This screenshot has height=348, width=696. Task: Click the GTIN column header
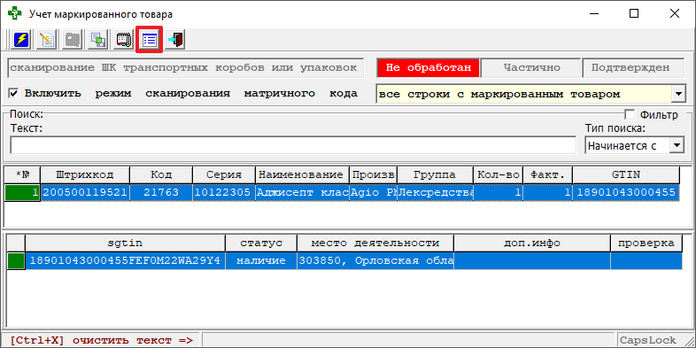pyautogui.click(x=626, y=175)
